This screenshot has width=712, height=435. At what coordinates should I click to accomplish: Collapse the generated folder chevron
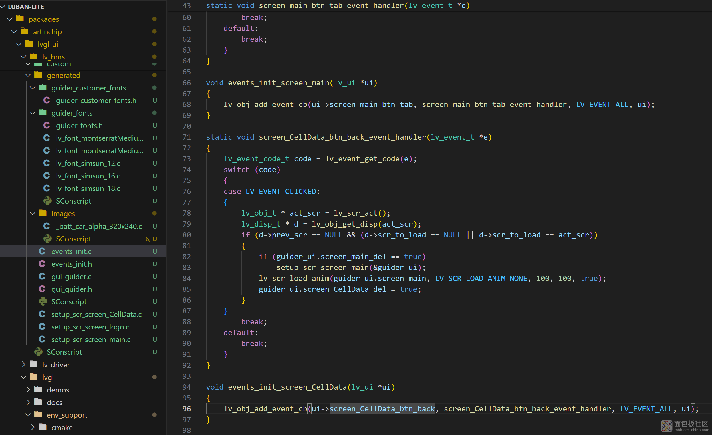click(x=28, y=75)
